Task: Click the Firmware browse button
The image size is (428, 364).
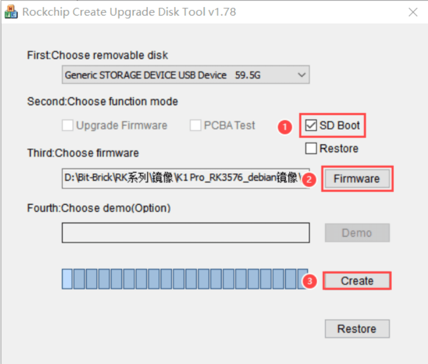Action: pos(356,179)
